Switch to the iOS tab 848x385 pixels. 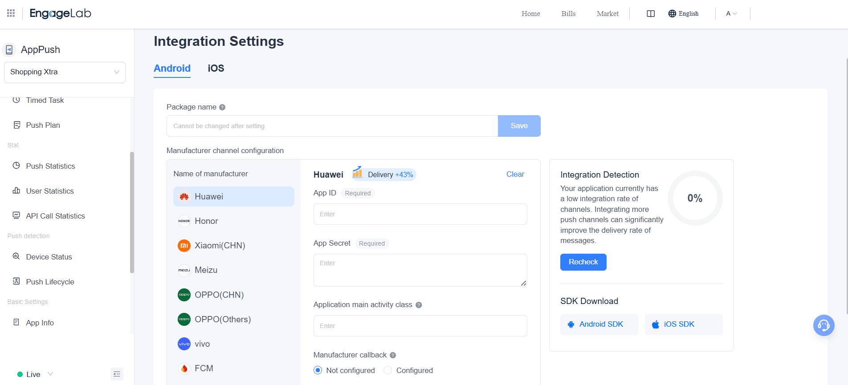coord(216,69)
